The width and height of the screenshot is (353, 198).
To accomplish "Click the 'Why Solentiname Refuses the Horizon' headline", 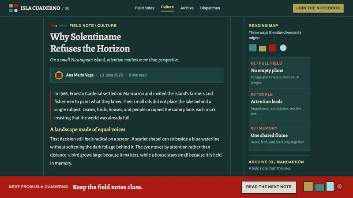I will point(90,43).
